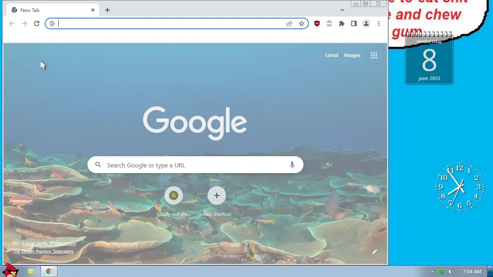Share this page icon in address bar
The image size is (493, 277).
click(289, 23)
